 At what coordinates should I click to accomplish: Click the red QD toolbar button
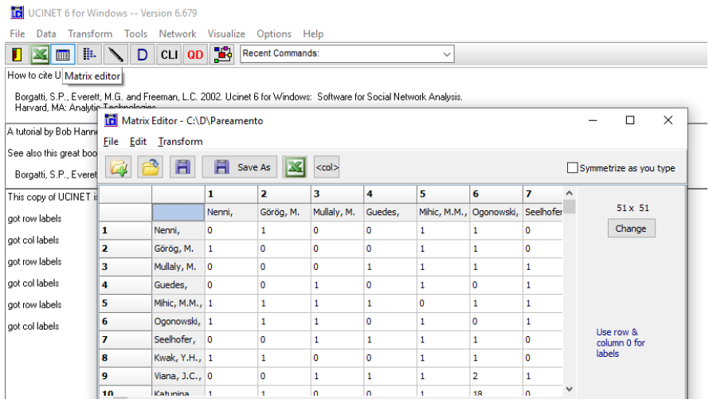coord(195,54)
